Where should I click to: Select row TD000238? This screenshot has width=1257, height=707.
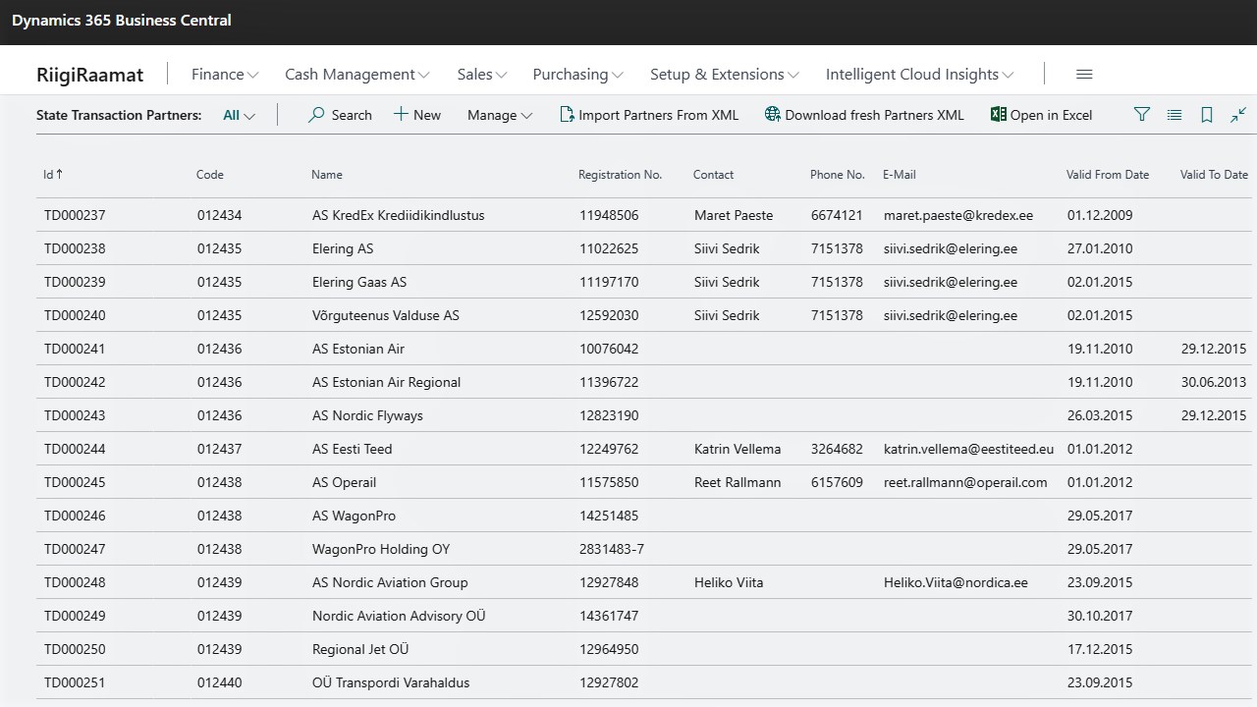click(x=646, y=248)
